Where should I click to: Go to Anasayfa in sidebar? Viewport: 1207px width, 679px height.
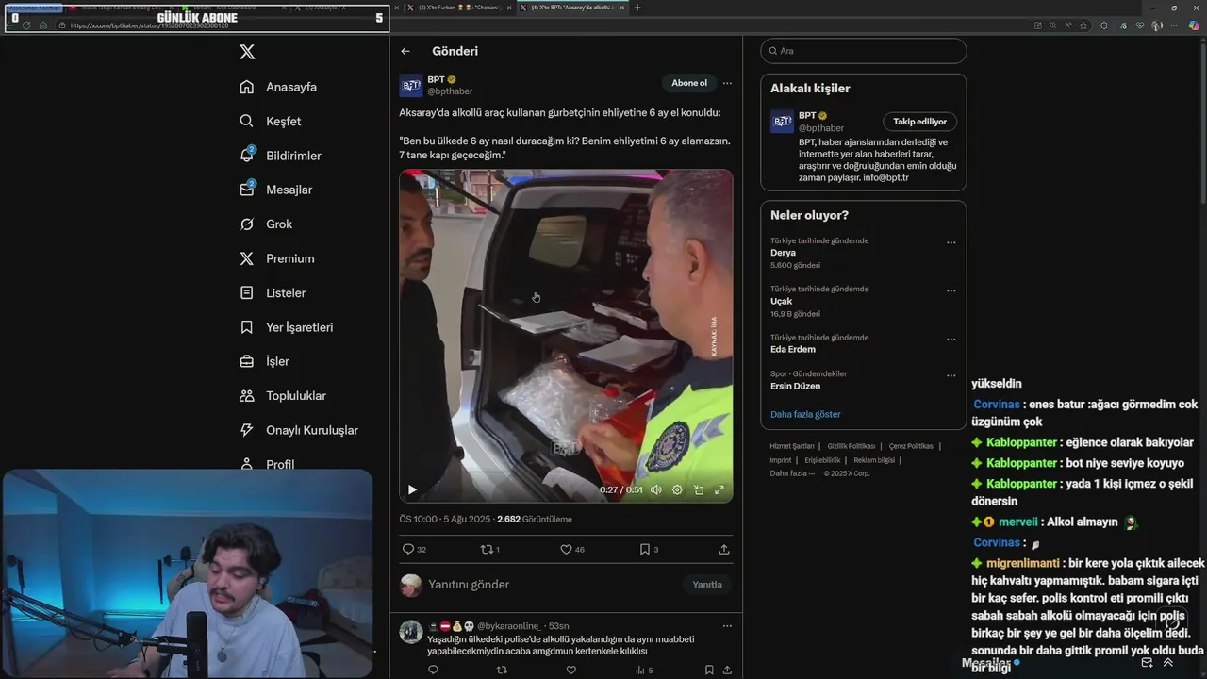point(278,87)
